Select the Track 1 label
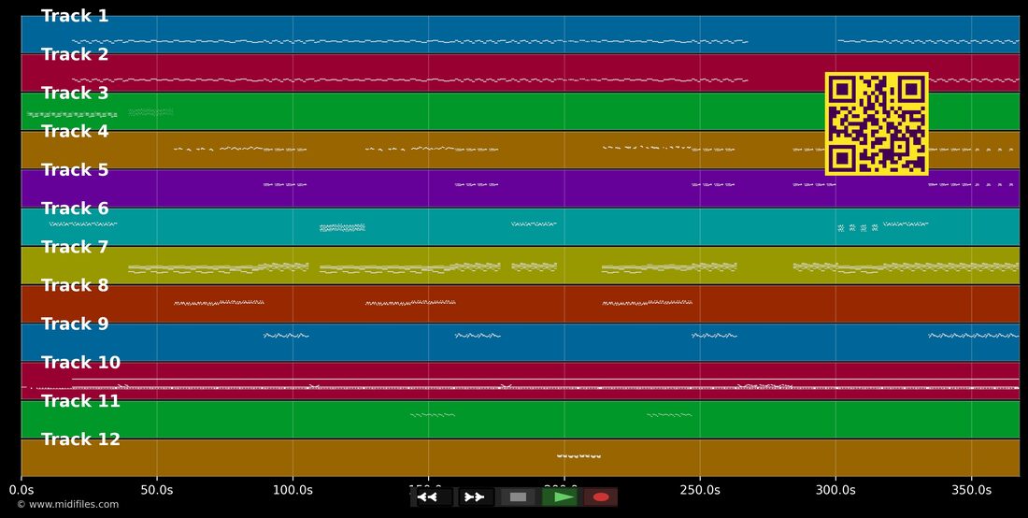The width and height of the screenshot is (1028, 518). point(75,17)
